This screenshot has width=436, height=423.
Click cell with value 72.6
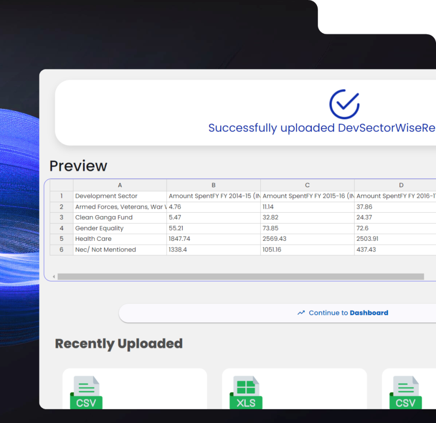[395, 229]
